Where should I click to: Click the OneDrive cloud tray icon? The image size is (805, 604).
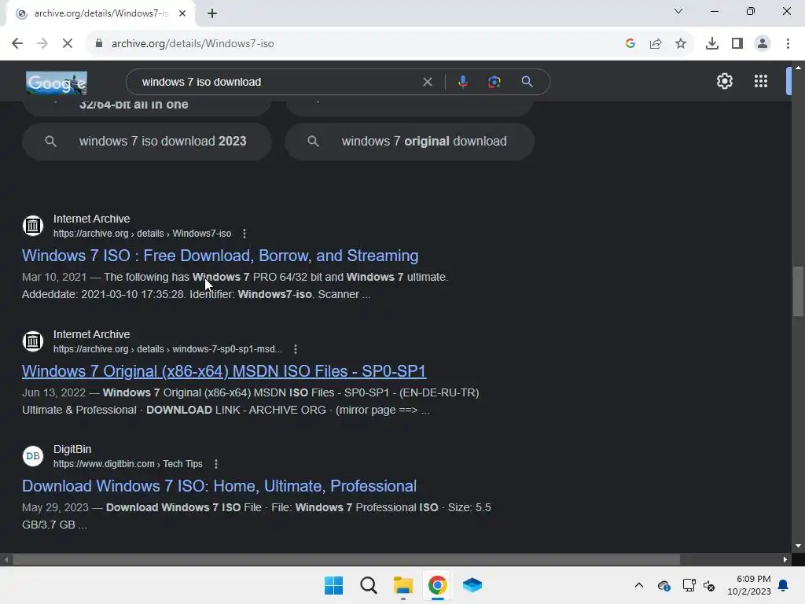663,585
